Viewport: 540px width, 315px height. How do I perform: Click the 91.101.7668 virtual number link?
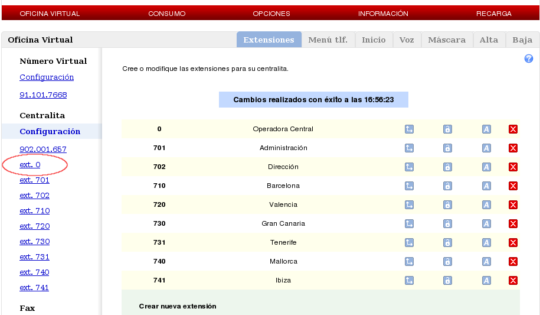43,95
